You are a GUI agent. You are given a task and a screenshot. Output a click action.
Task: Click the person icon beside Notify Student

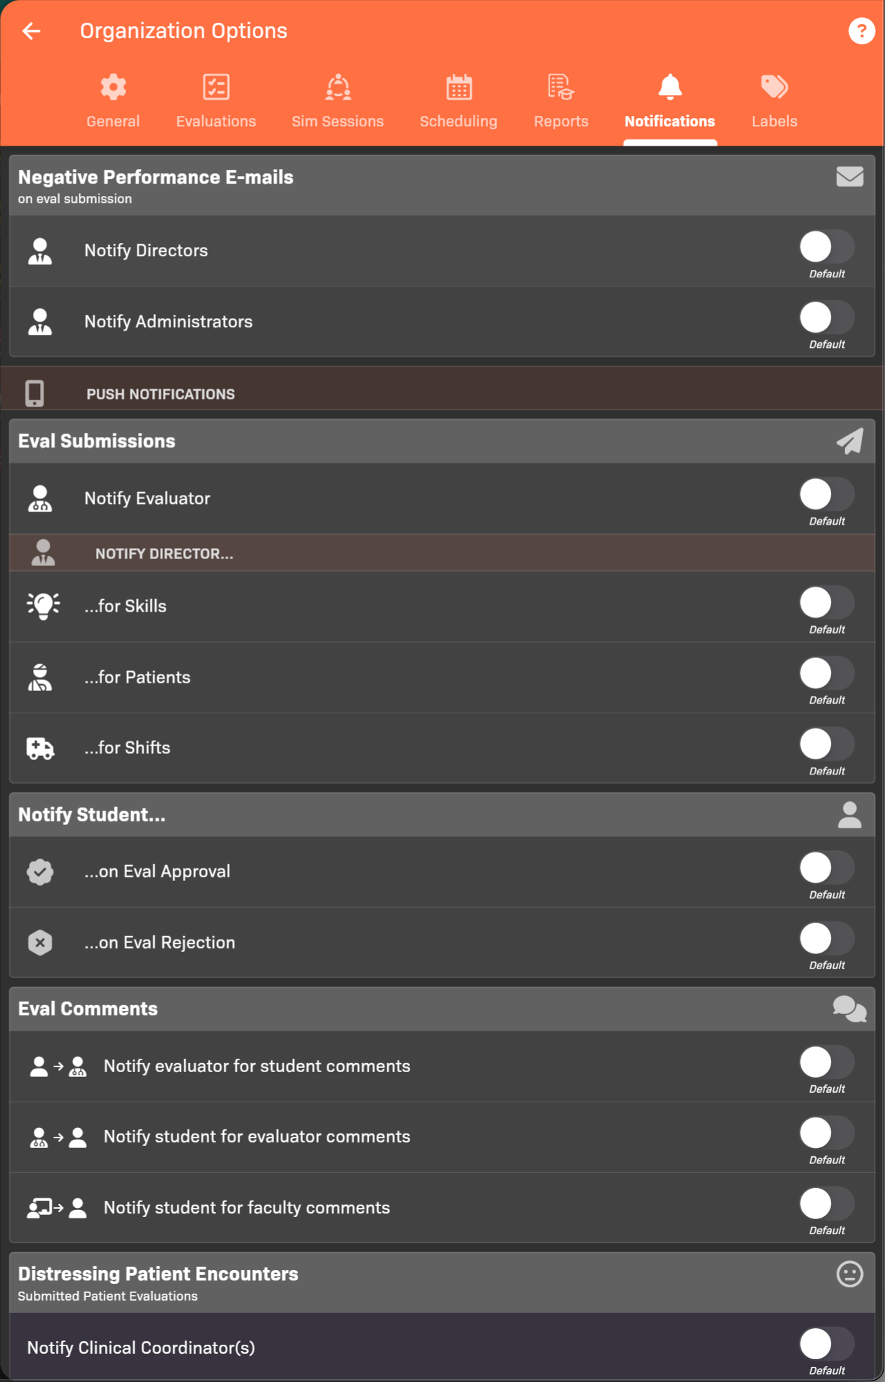[x=849, y=815]
